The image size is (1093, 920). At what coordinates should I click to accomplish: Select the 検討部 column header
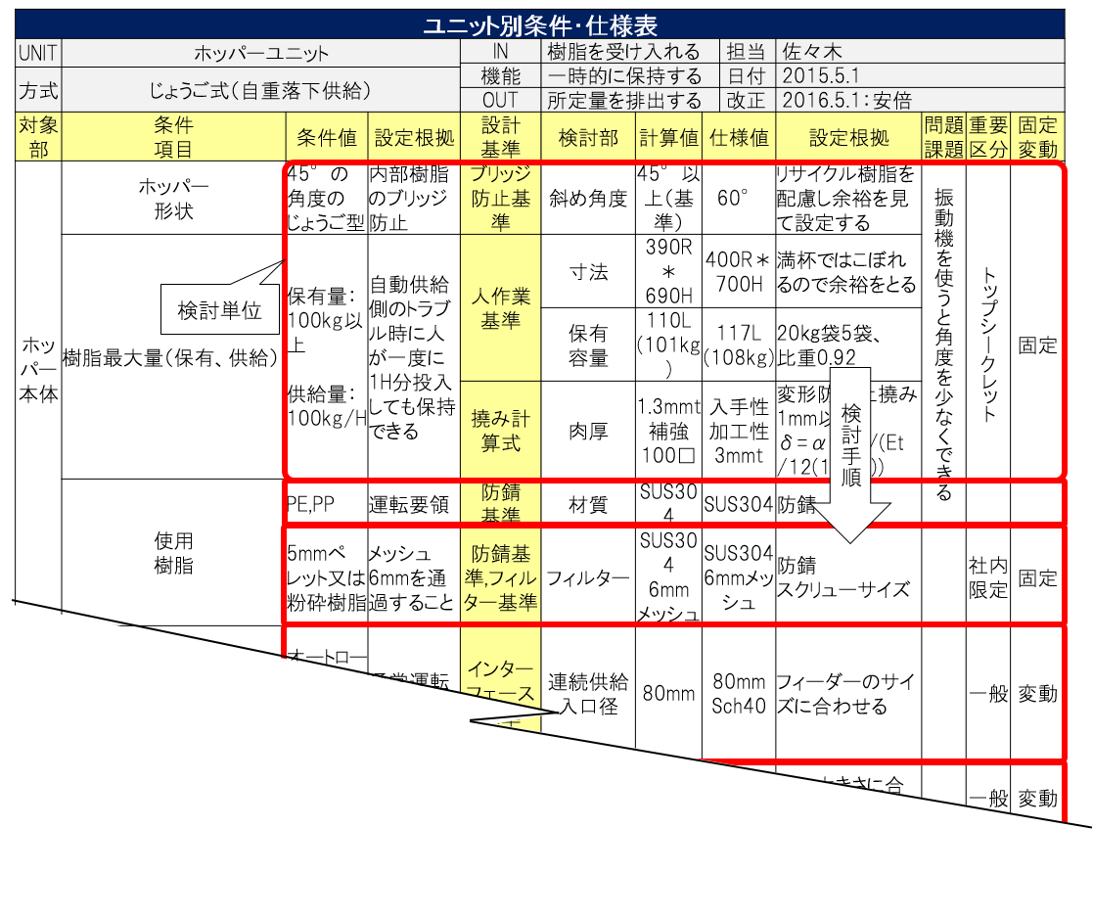click(x=587, y=137)
